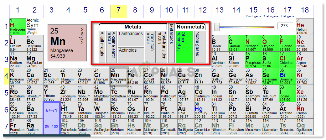Toggle the Alkali metals category filter
Viewport: 326px width, 140px height.
click(102, 46)
